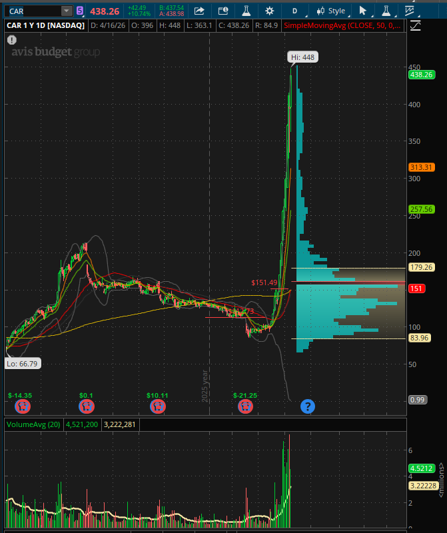The image size is (447, 533).
Task: Click the exclamation warning icon on the chart
Action: [x=12, y=40]
